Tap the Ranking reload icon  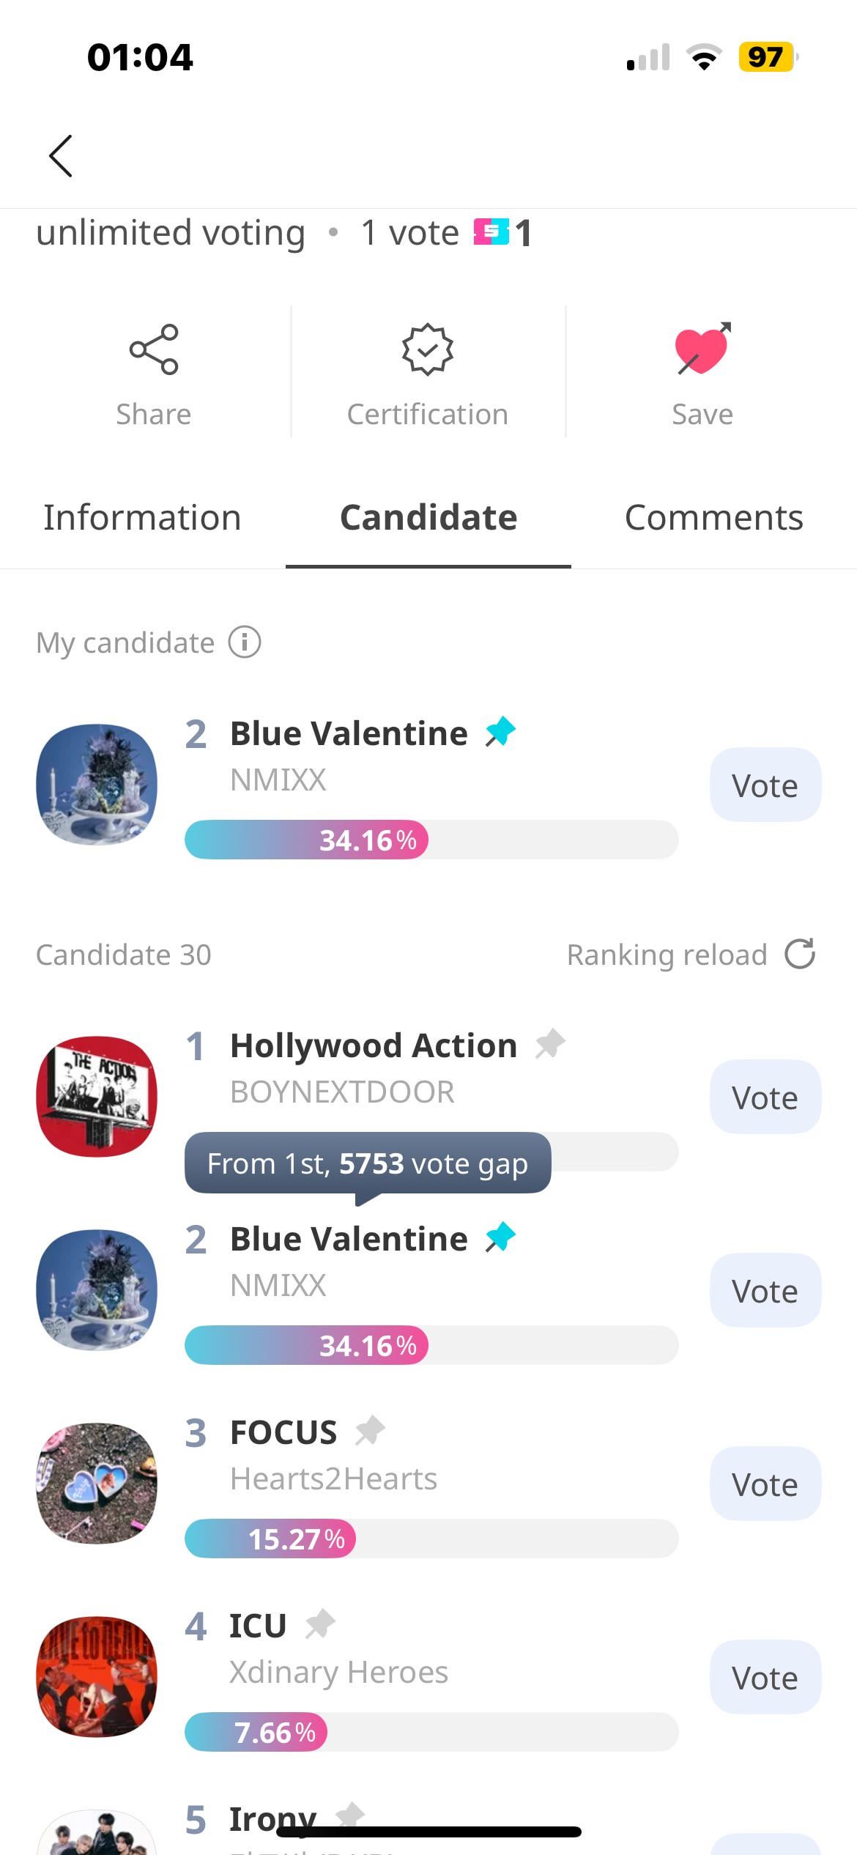pos(800,955)
